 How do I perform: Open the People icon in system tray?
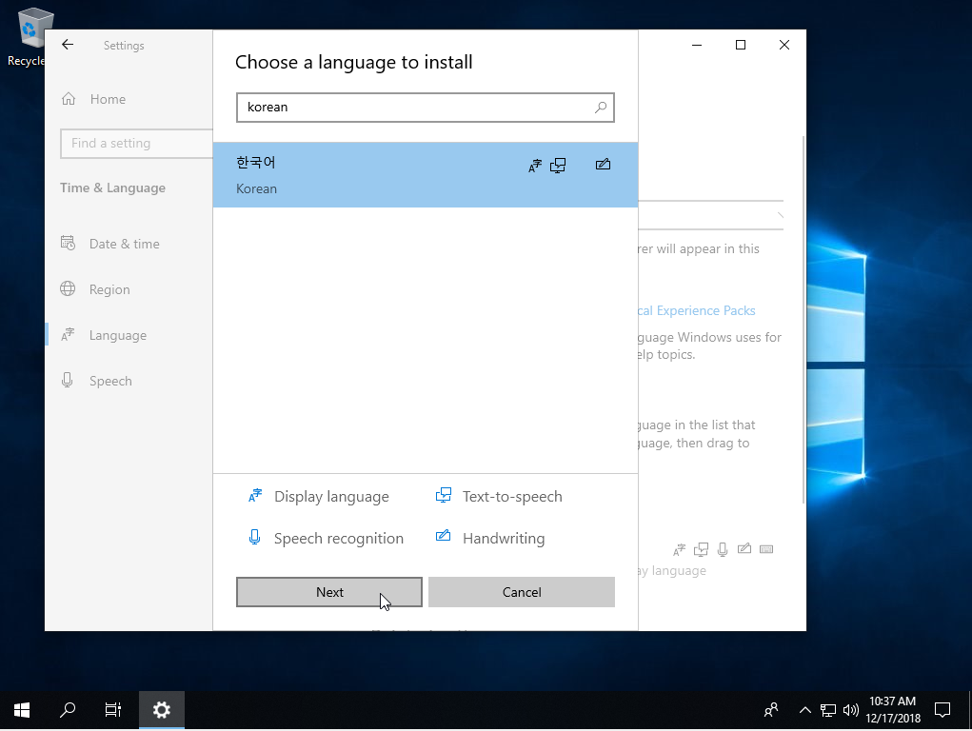point(771,710)
